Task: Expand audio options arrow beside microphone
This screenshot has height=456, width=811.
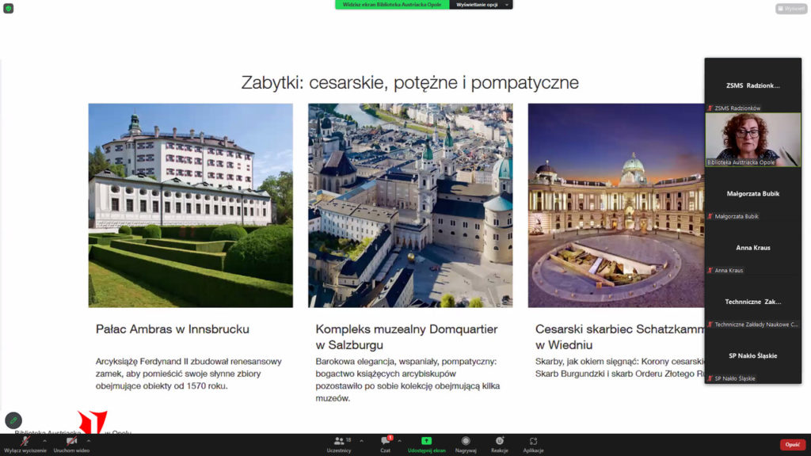Action: (x=44, y=440)
